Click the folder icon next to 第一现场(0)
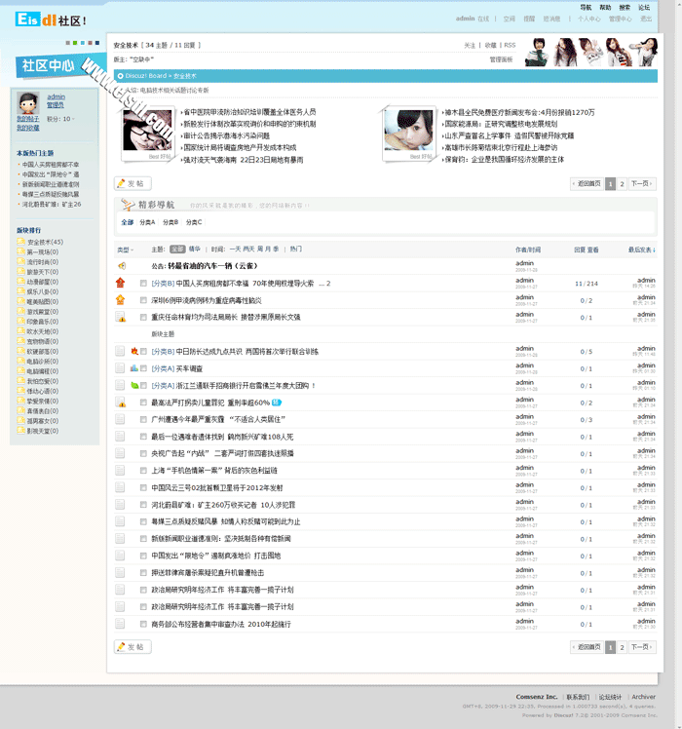Image resolution: width=682 pixels, height=729 pixels. [20, 251]
